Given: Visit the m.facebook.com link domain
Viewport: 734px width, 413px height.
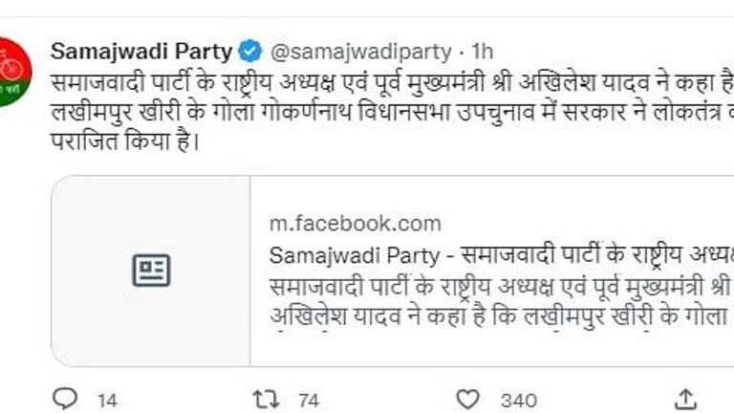Looking at the screenshot, I should [356, 224].
